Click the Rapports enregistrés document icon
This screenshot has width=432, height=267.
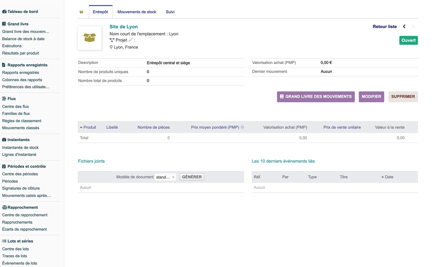point(4,65)
